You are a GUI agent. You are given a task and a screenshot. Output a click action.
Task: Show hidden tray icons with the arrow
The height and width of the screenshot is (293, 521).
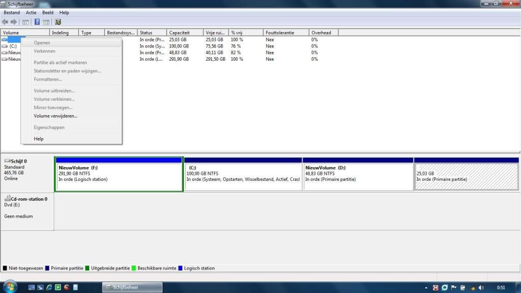point(426,287)
